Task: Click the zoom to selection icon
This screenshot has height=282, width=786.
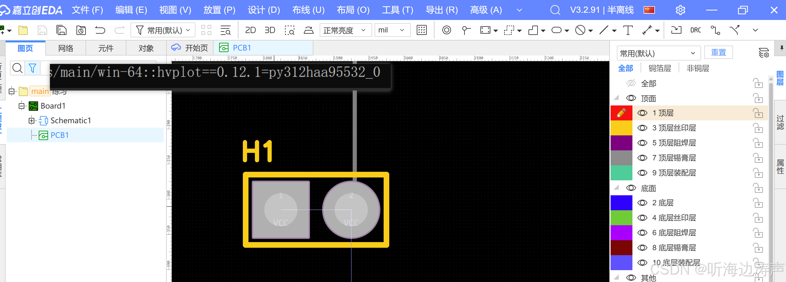Action: 290,30
